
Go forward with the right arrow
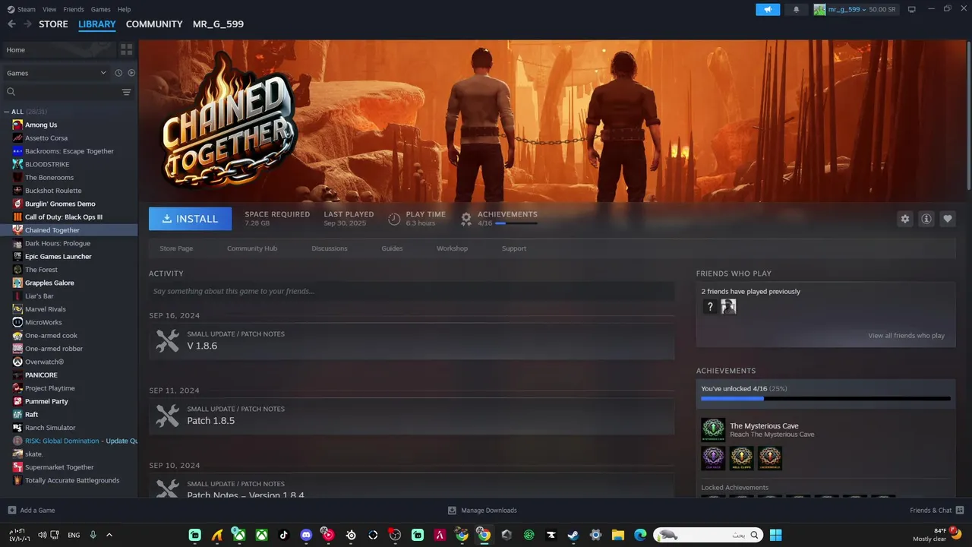click(28, 24)
